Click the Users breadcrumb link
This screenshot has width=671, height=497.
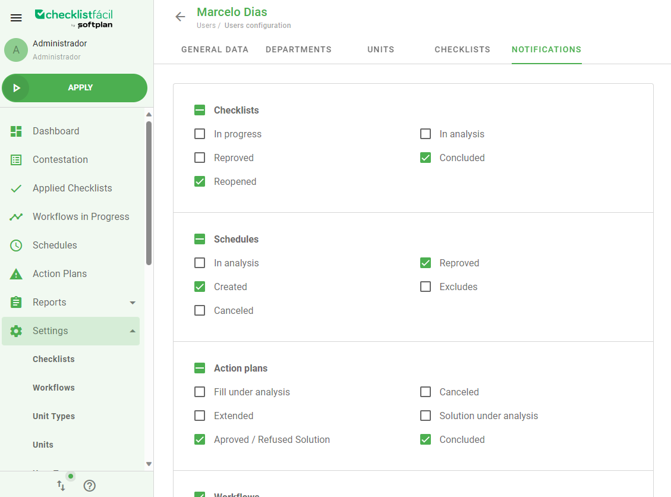(206, 25)
